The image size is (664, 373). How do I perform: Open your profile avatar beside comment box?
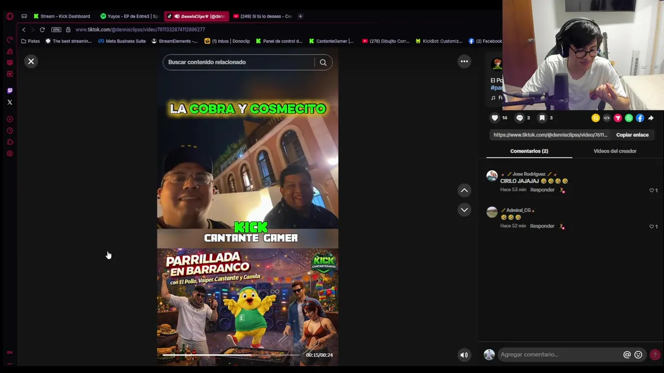pyautogui.click(x=489, y=354)
